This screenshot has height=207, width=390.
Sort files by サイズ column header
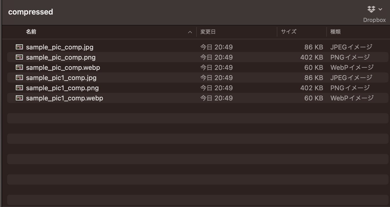(x=289, y=32)
